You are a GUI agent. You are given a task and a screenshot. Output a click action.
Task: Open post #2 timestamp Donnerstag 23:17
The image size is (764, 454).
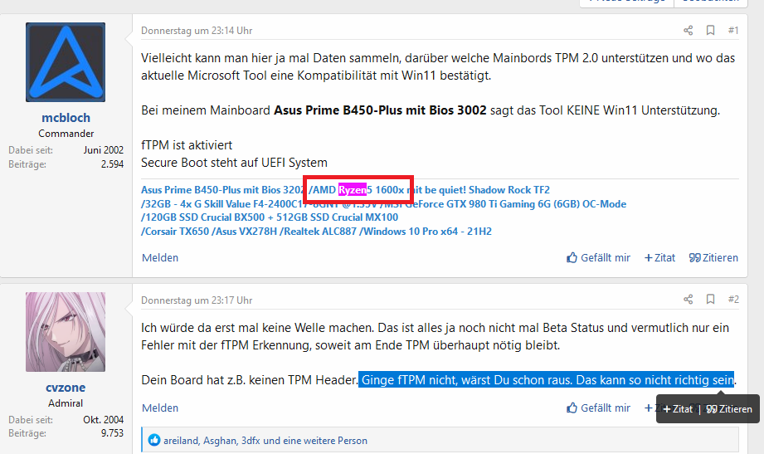[x=197, y=300]
